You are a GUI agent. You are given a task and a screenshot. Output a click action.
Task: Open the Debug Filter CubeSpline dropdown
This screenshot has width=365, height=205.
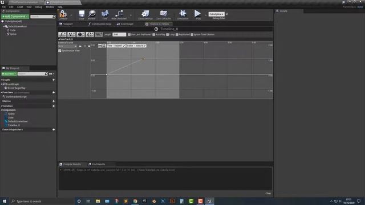pyautogui.click(x=216, y=14)
